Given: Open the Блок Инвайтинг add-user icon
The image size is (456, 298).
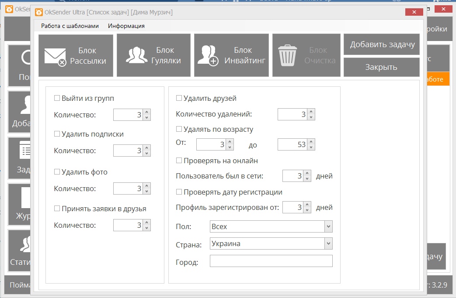Looking at the screenshot, I should [208, 55].
